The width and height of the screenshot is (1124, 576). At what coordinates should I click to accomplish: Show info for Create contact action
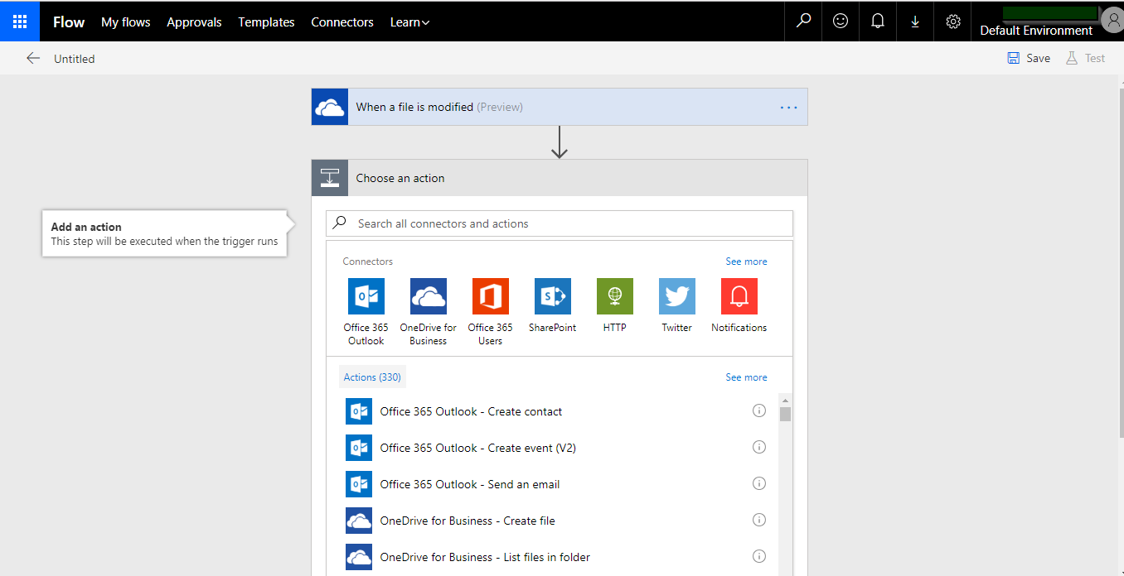[x=758, y=410]
